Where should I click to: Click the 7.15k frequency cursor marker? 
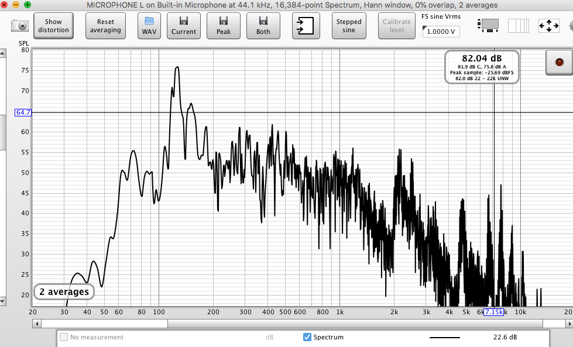click(493, 312)
